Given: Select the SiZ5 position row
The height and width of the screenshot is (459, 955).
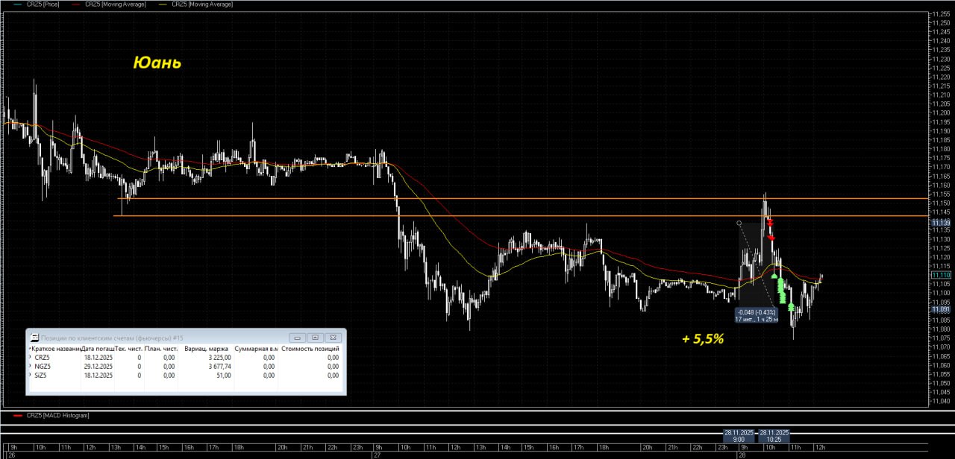Looking at the screenshot, I should pyautogui.click(x=41, y=376).
